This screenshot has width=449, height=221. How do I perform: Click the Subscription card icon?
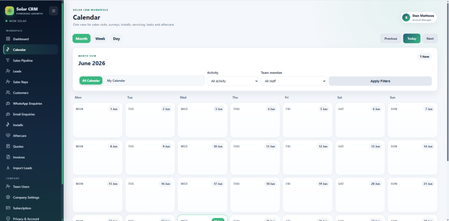pyautogui.click(x=8, y=208)
